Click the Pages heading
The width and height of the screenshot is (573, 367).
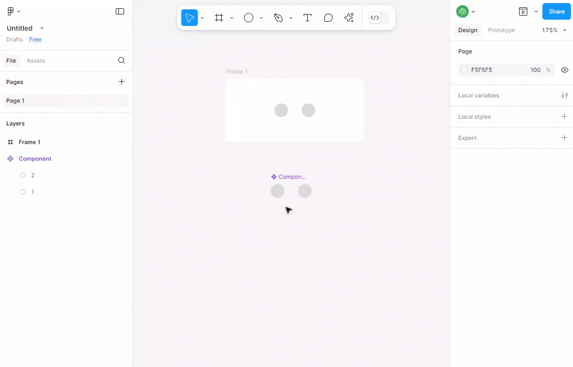[15, 82]
